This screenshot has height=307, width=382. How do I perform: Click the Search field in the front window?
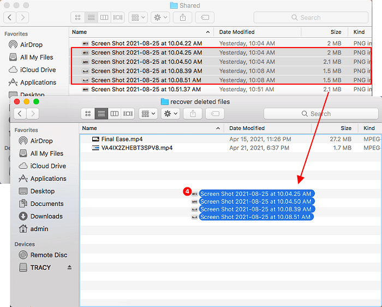click(321, 114)
